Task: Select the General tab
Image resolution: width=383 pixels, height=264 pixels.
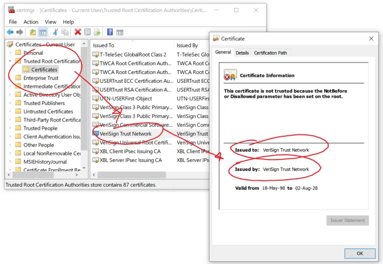Action: coord(223,52)
